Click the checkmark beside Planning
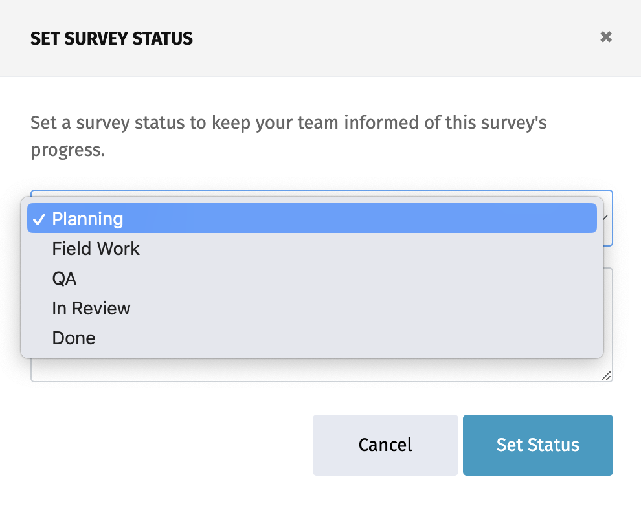Screen dimensions: 641x506 (x=39, y=219)
